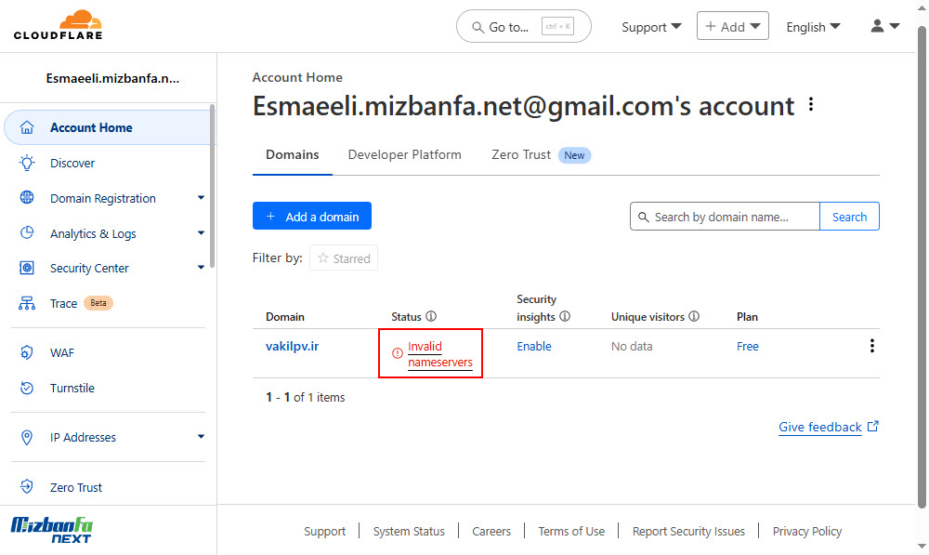The image size is (929, 555).
Task: Expand Analytics & Logs section
Action: click(201, 233)
